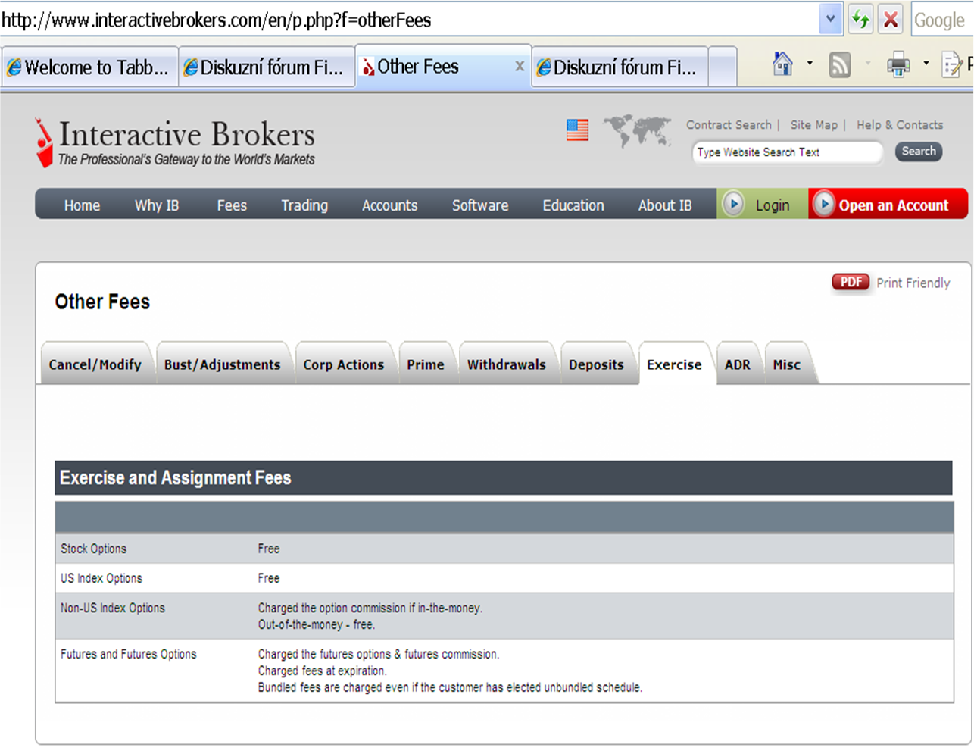Click the browser Home icon
The height and width of the screenshot is (754, 974).
783,64
